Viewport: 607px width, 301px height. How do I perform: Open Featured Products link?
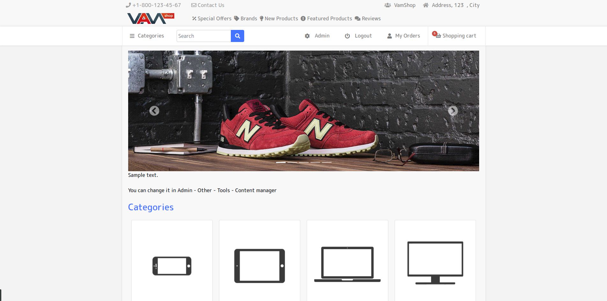326,18
